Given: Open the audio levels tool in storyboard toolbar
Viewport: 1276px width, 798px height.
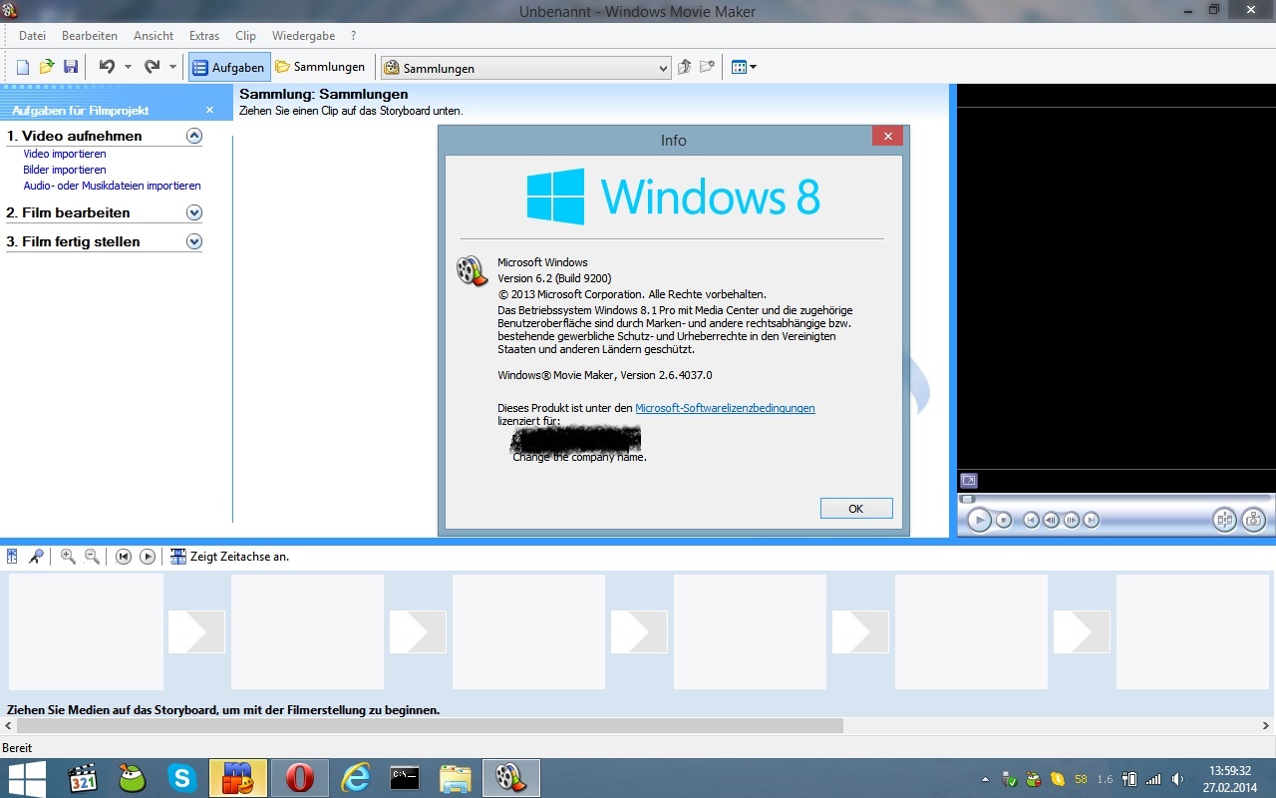Looking at the screenshot, I should click(12, 557).
